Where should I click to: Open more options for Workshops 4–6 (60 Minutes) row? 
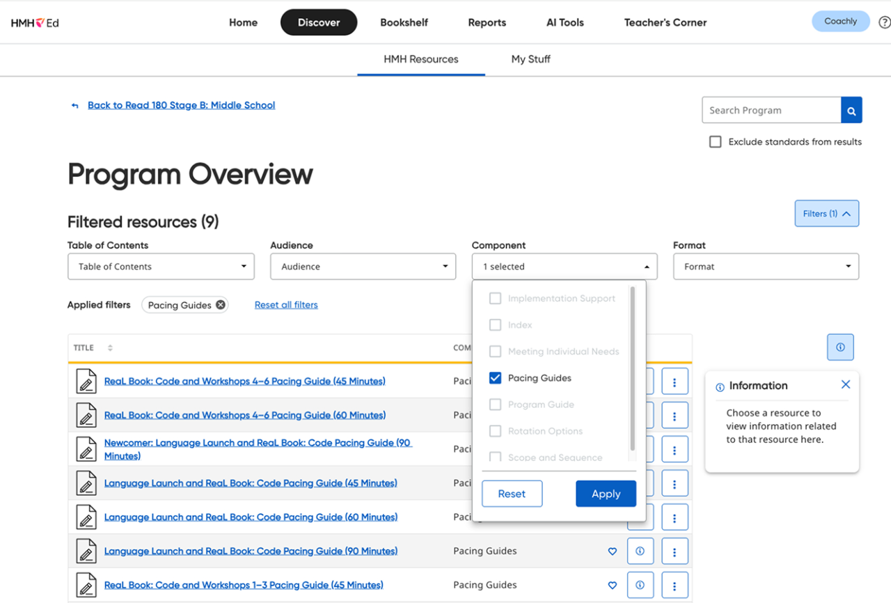coord(675,415)
